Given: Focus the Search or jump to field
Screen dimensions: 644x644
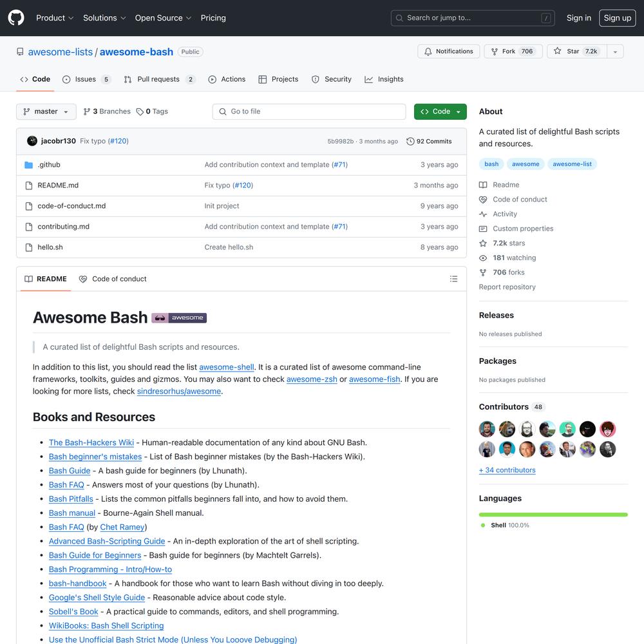Looking at the screenshot, I should click(473, 18).
